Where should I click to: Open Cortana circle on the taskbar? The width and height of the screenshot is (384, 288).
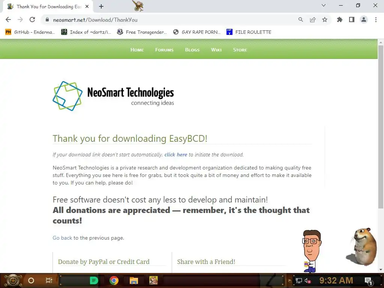pyautogui.click(x=31, y=280)
